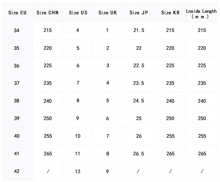
Task: Select EU size 42 cell
Action: [17, 171]
